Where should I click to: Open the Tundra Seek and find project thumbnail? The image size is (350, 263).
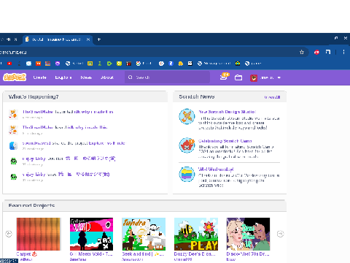(x=144, y=234)
